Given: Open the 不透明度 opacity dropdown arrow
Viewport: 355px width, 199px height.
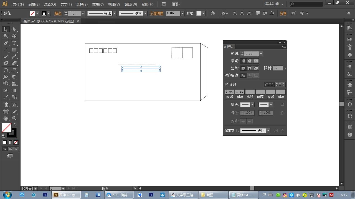Looking at the screenshot, I should click(182, 13).
